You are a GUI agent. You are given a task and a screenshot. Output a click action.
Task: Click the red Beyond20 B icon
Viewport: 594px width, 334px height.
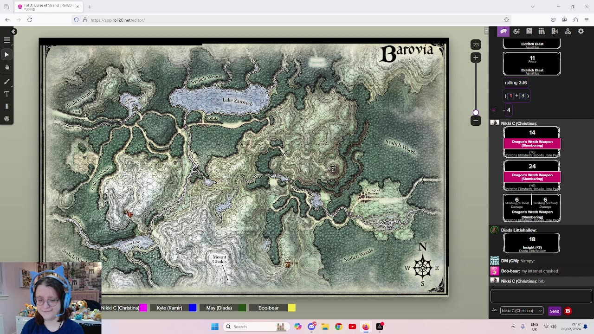[x=568, y=311]
